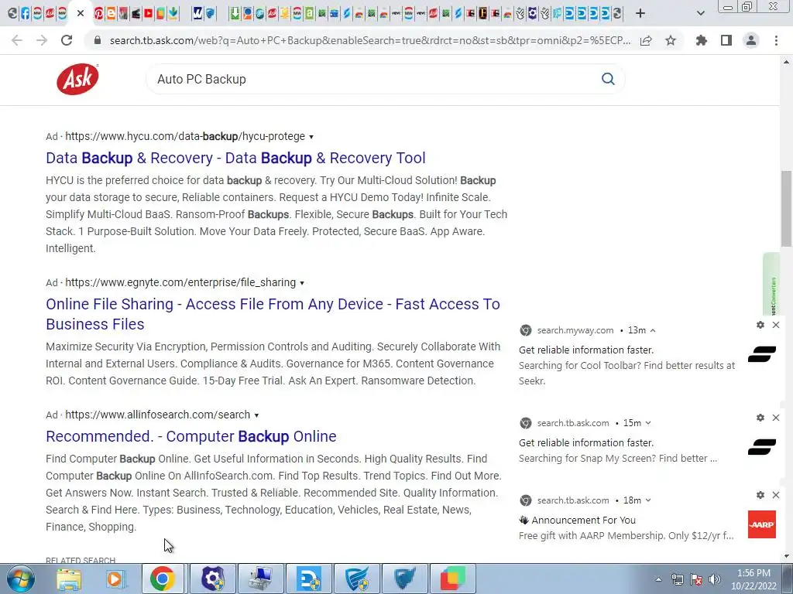Click the scrollbar down arrow
The image size is (793, 594).
786,556
